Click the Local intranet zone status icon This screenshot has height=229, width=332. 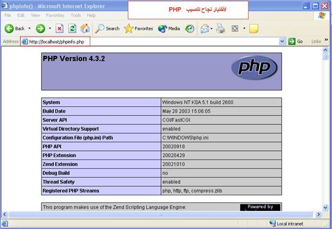click(x=273, y=224)
